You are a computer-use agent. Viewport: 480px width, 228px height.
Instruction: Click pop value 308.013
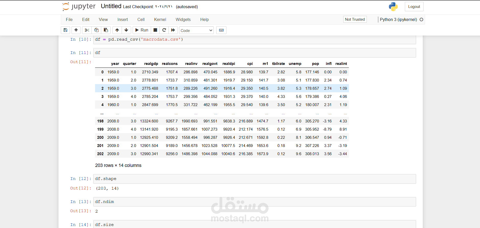[x=312, y=154]
